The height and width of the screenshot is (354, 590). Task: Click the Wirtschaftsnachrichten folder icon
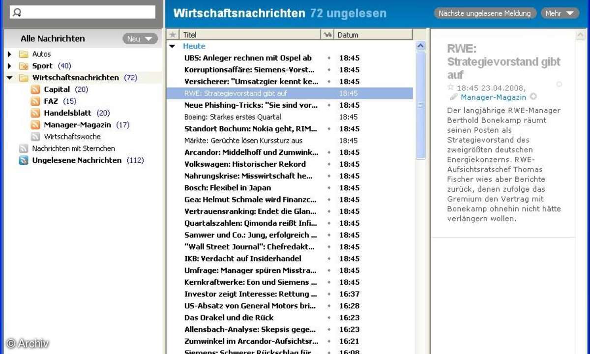[24, 78]
